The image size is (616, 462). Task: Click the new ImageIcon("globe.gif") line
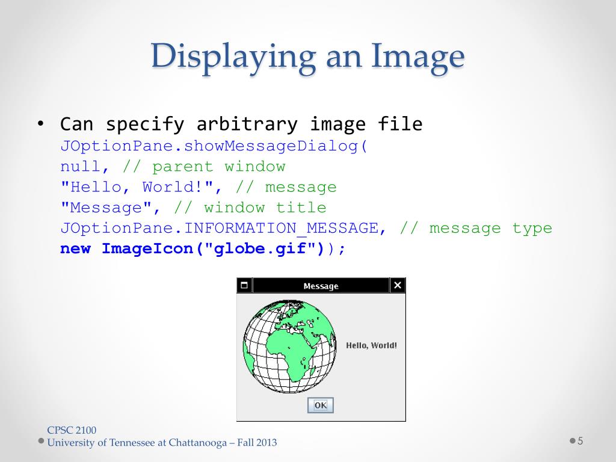click(203, 248)
